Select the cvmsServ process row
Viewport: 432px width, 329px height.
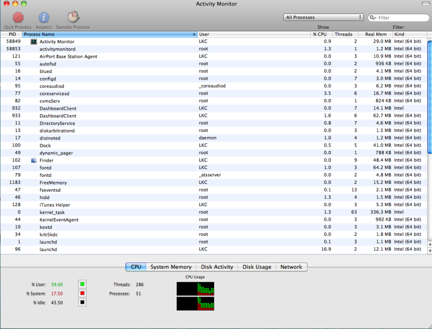click(214, 101)
